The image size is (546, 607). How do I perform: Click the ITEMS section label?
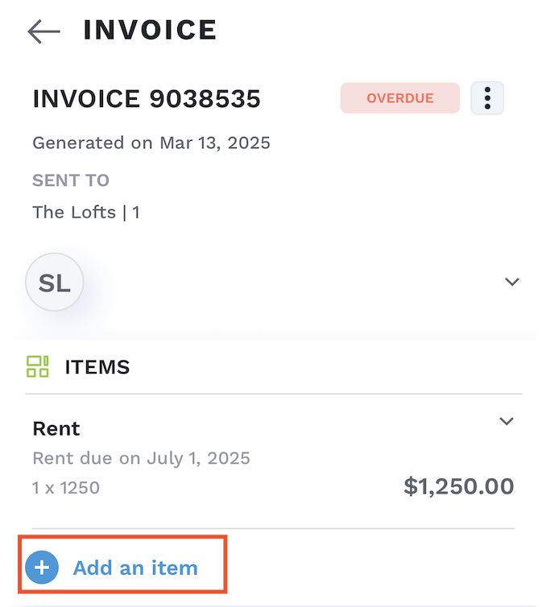(x=97, y=367)
